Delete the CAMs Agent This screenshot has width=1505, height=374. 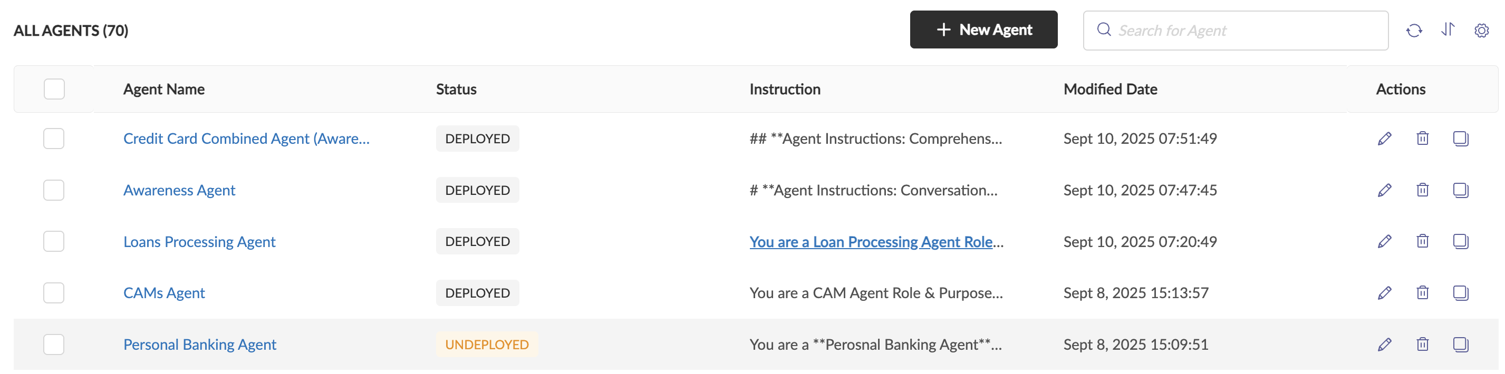pyautogui.click(x=1422, y=292)
